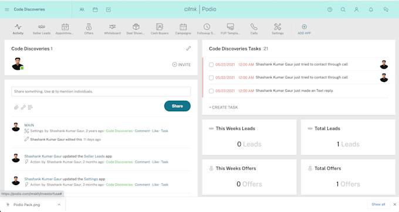Open the Appointments app
Viewport: 399px width, 212px height.
click(x=65, y=29)
